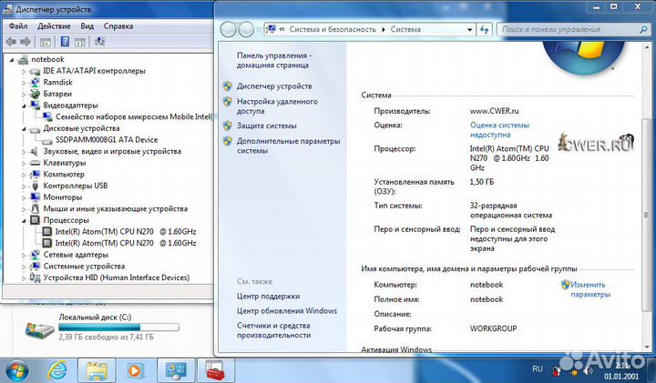
Task: Open Internet Explorer from the taskbar
Action: [x=57, y=370]
